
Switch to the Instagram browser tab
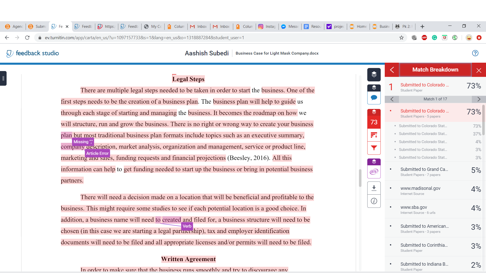[267, 27]
